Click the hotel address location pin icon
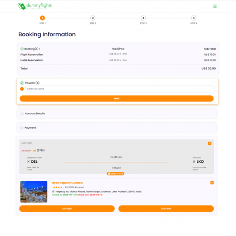Image resolution: width=236 pixels, height=236 pixels. click(53, 192)
